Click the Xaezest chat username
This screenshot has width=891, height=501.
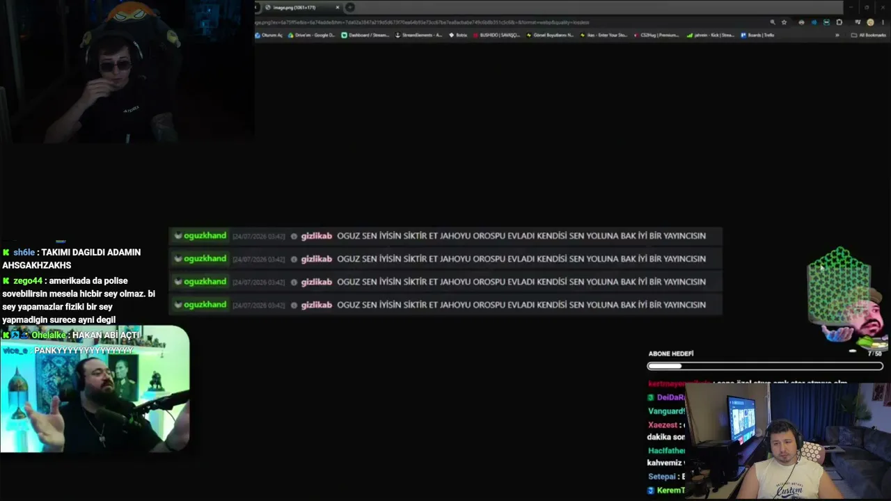click(x=662, y=424)
